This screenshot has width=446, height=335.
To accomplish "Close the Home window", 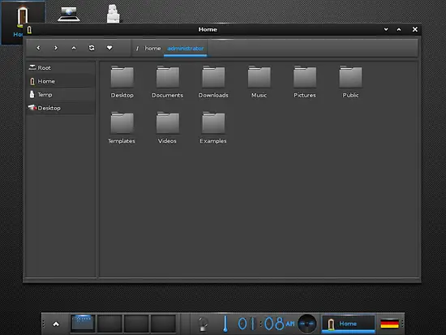I will coord(415,29).
